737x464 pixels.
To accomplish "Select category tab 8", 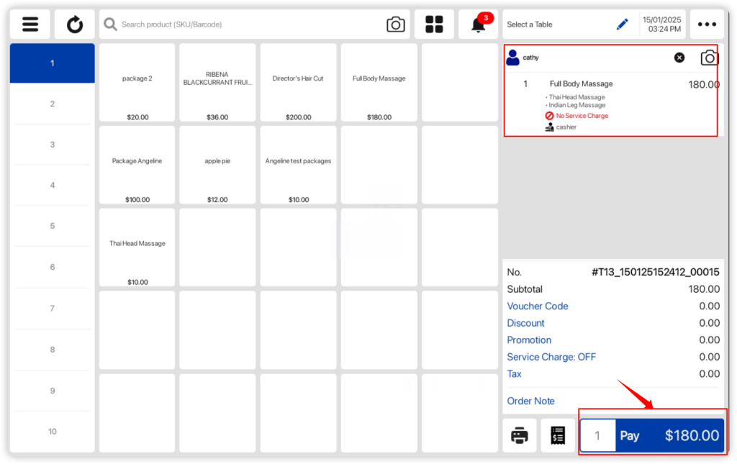I will point(52,350).
